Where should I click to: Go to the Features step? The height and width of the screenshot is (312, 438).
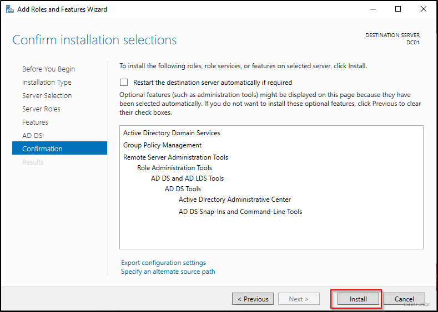tap(35, 122)
